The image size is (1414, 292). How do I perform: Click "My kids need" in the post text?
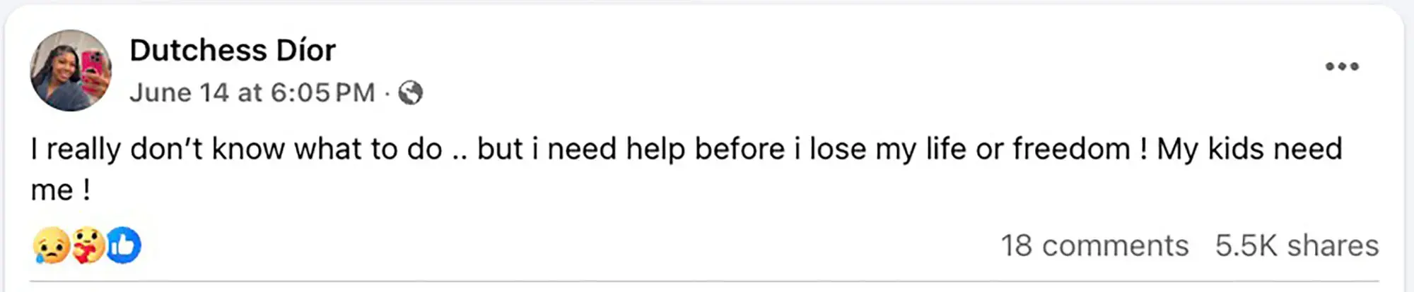pos(1249,149)
